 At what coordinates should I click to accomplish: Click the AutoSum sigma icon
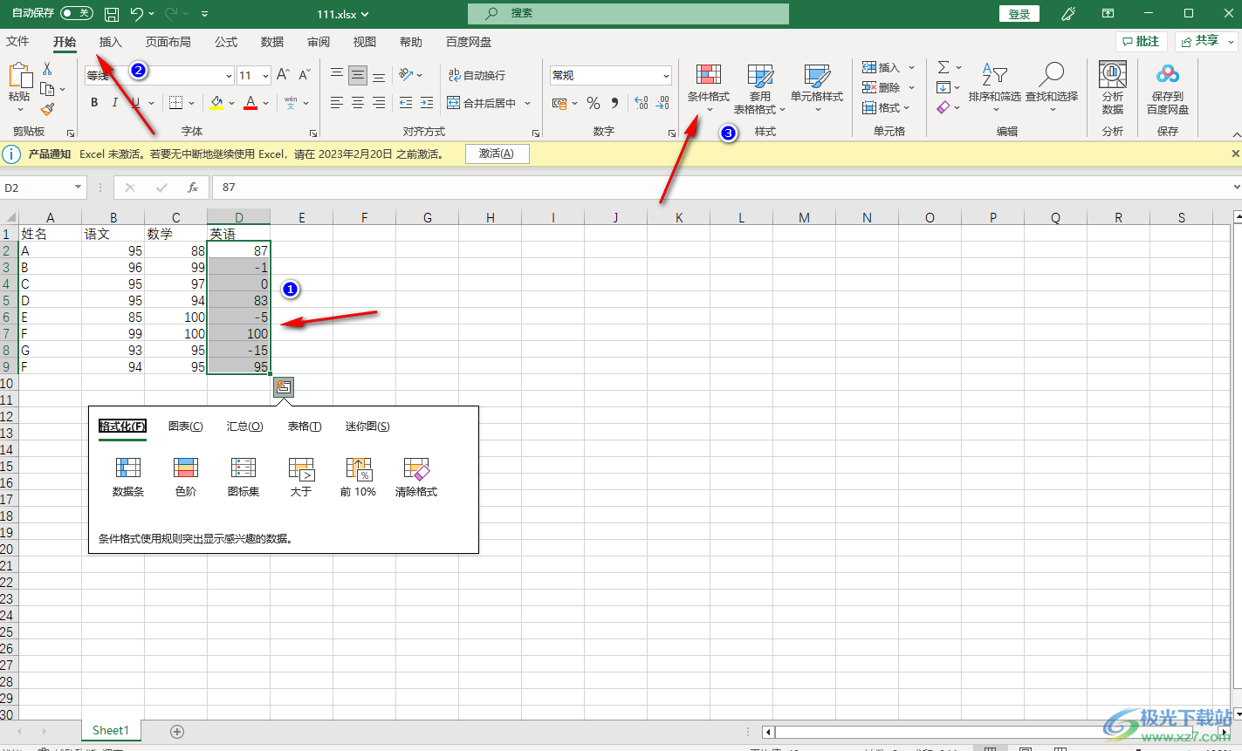point(944,67)
